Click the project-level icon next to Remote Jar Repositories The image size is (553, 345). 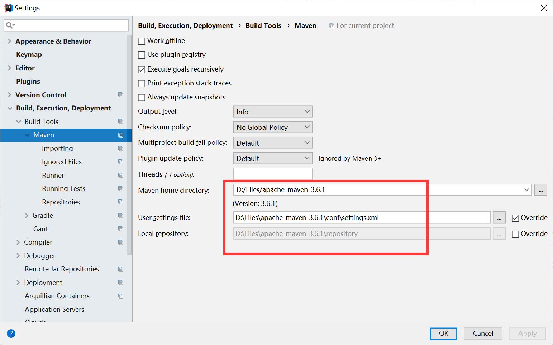(x=120, y=269)
